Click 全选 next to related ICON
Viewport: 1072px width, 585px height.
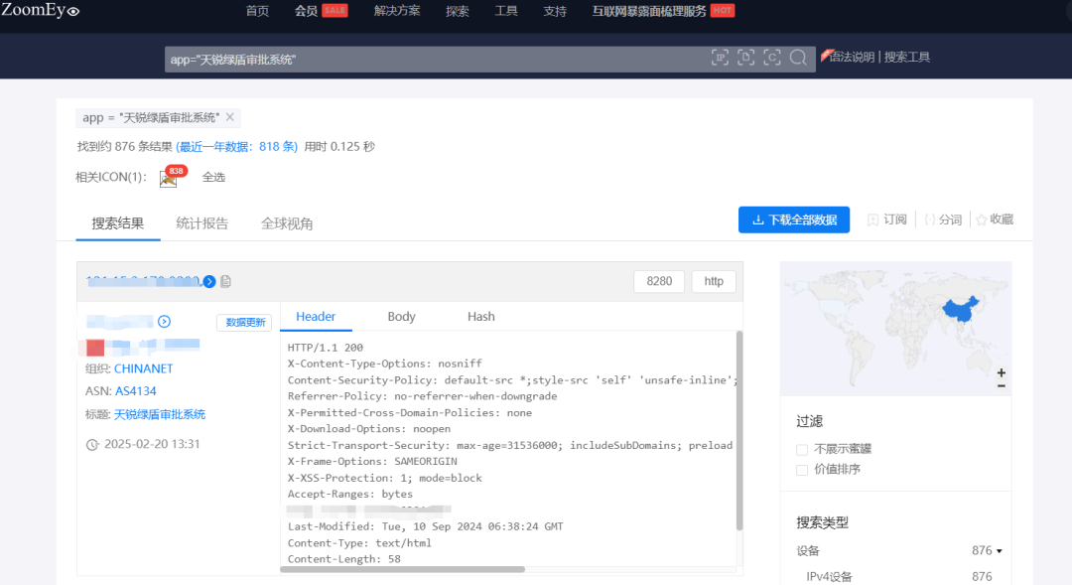point(213,177)
